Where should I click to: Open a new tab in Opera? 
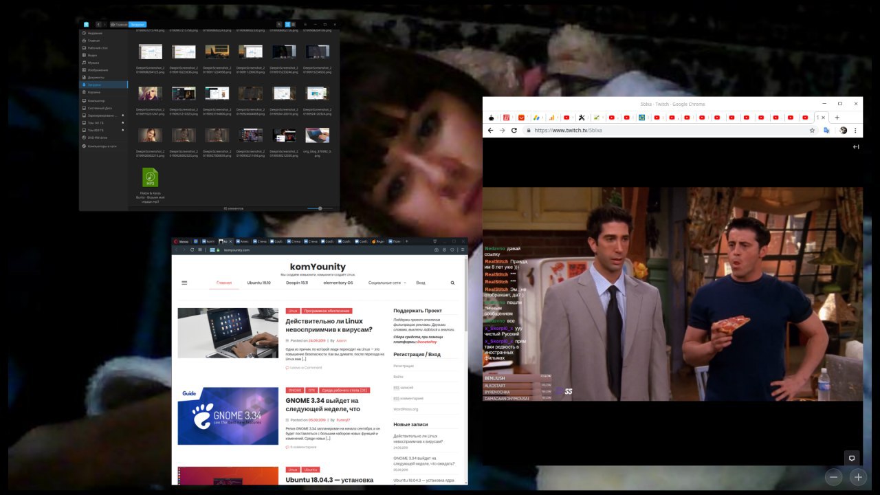(407, 241)
